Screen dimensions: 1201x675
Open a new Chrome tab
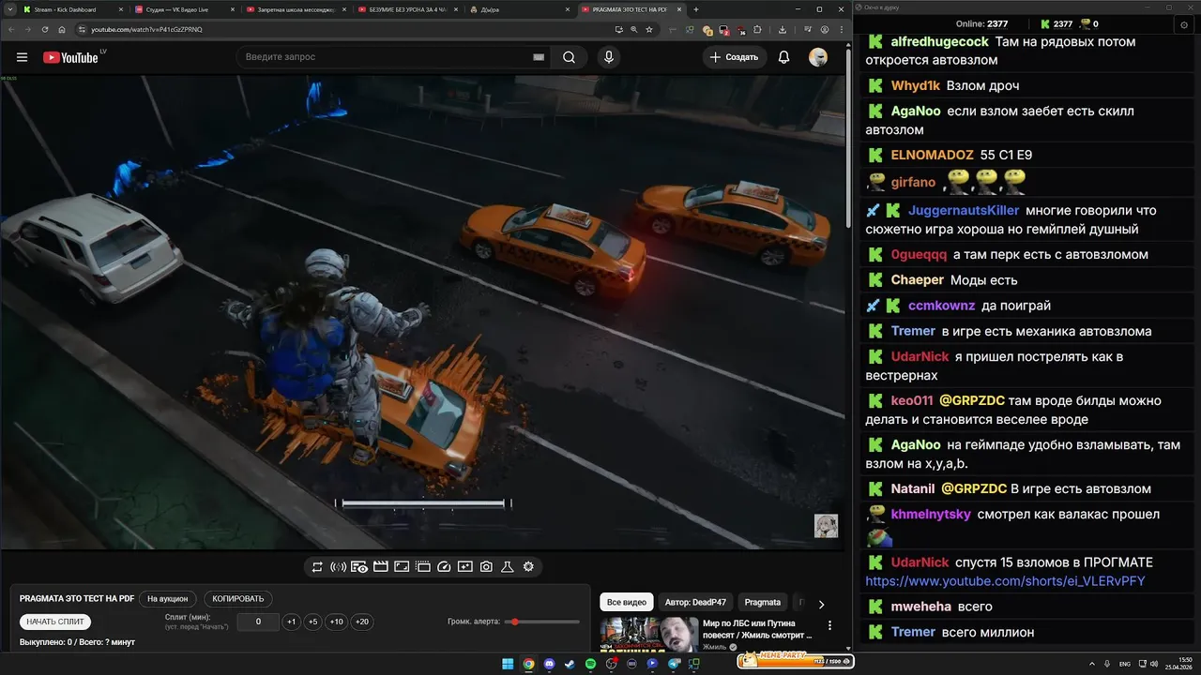695,9
